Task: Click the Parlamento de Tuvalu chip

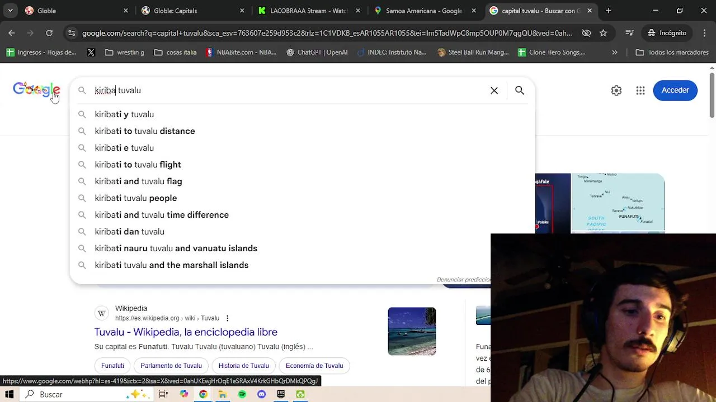Action: pos(171,366)
